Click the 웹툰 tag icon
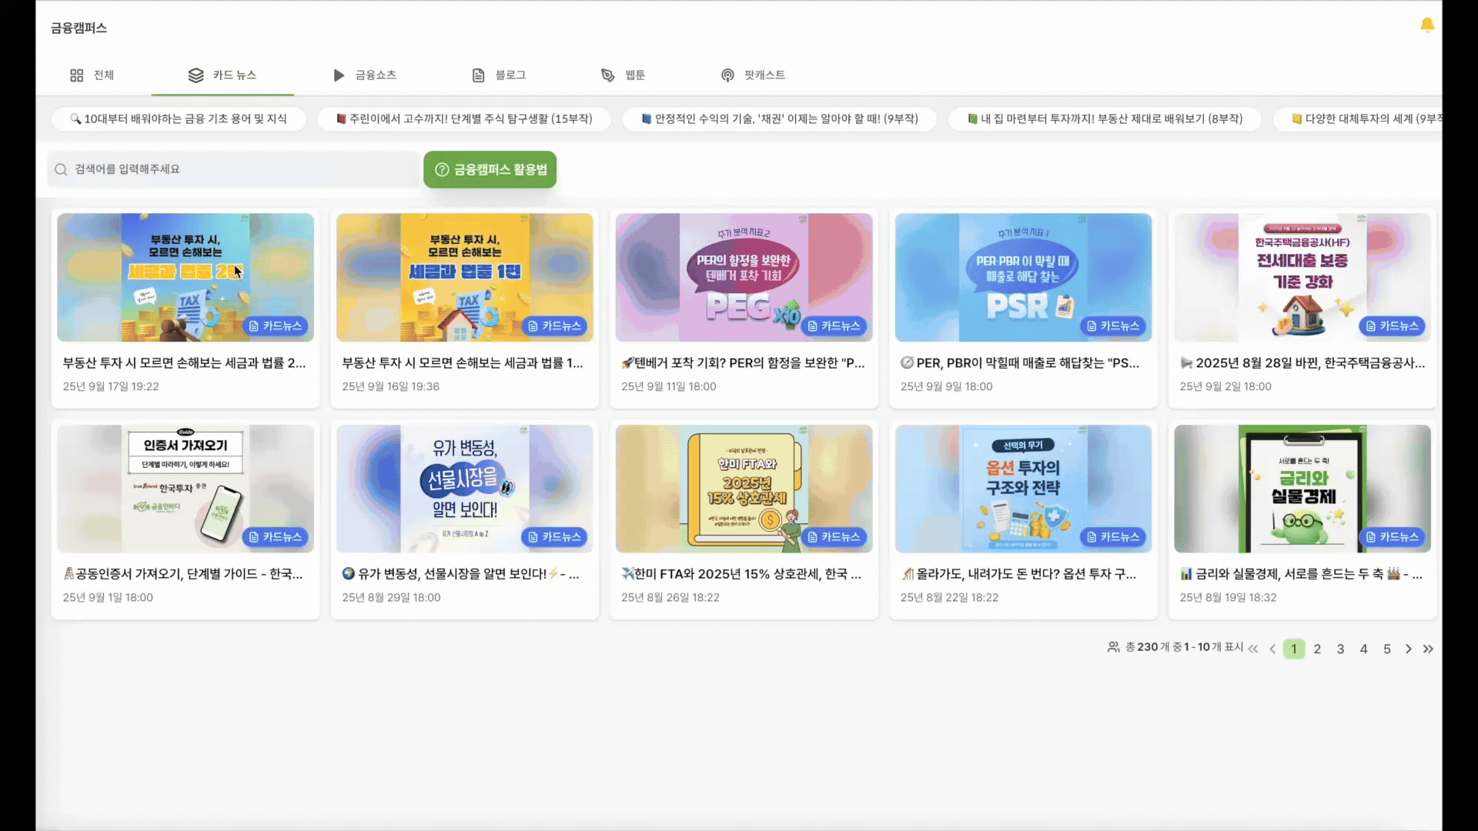The height and width of the screenshot is (831, 1478). point(607,75)
